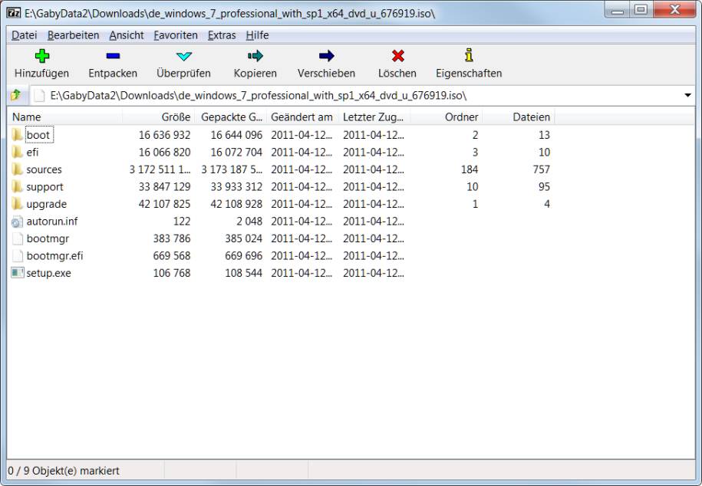702x486 pixels.
Task: Click packed size 33 933 312
Action: pyautogui.click(x=236, y=186)
